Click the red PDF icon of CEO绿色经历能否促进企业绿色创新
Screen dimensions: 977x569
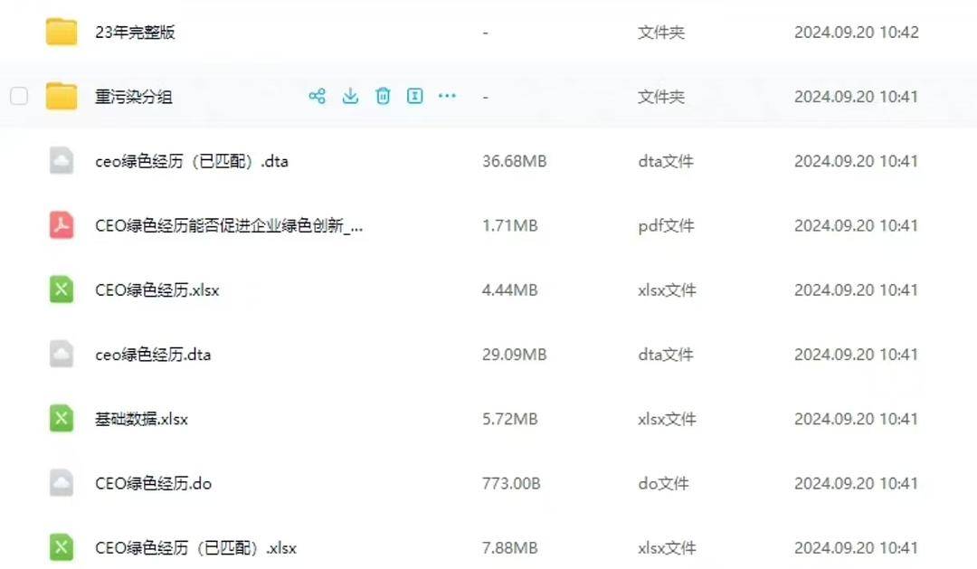pos(61,225)
